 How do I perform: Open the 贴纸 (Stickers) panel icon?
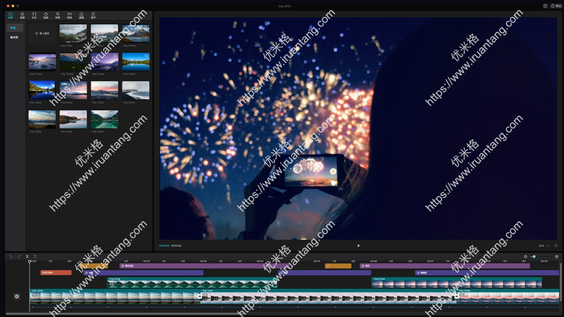click(x=46, y=15)
